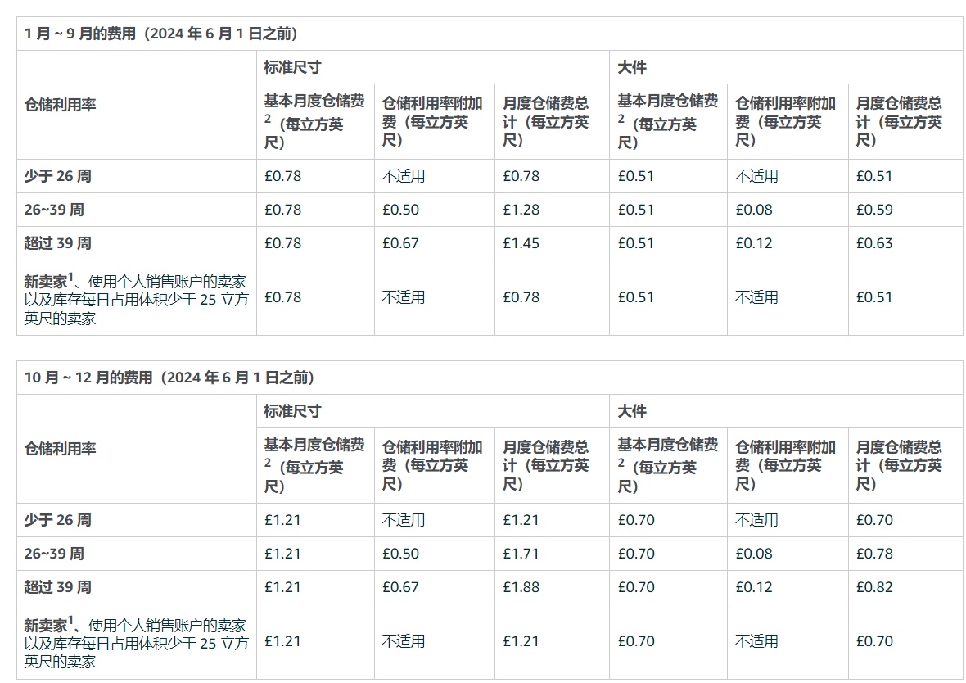
Task: Click 大件 header in the October–December table
Action: (x=632, y=411)
